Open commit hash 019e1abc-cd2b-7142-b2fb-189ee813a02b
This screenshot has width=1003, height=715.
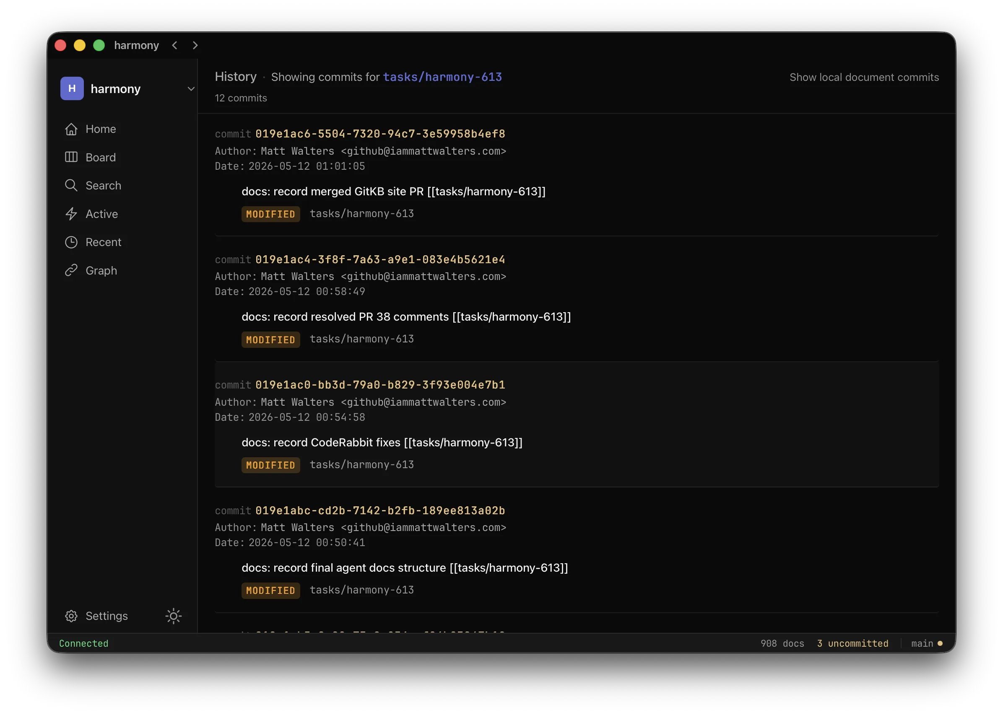380,510
